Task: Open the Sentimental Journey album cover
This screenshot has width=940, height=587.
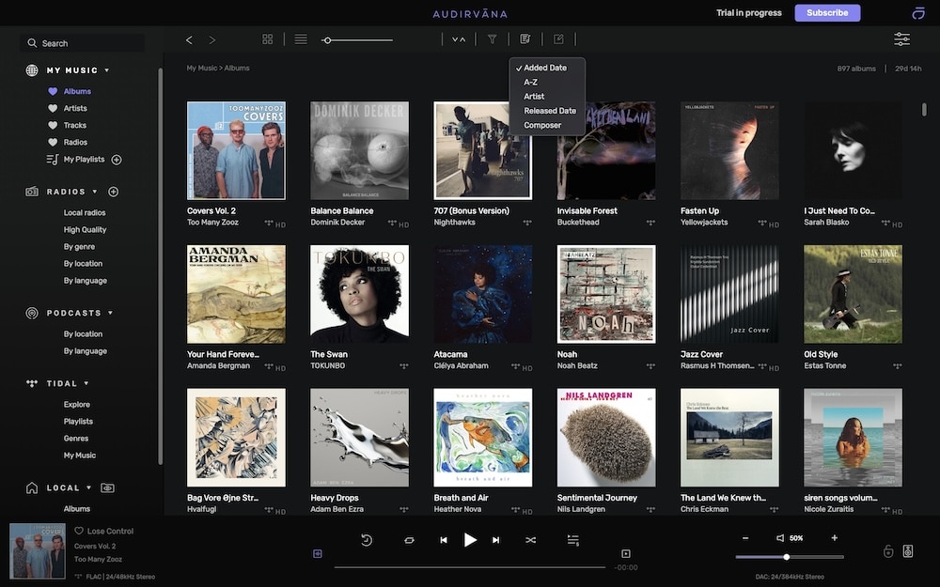Action: tap(606, 438)
